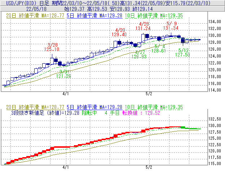Image resolution: width=225 pixels, height=172 pixels.
Task: Click the period high 高131.34(22/05/09) text
Action: tap(143, 3)
